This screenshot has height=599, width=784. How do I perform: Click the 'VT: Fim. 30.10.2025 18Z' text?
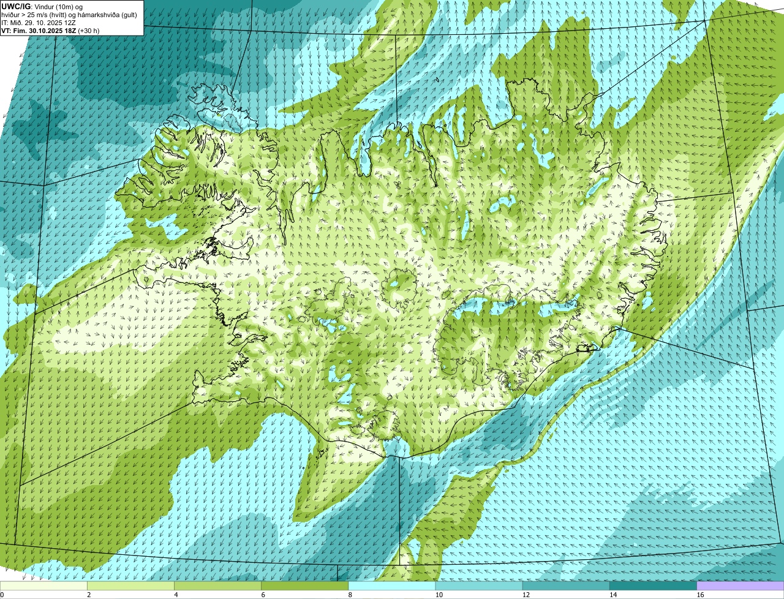(x=39, y=31)
